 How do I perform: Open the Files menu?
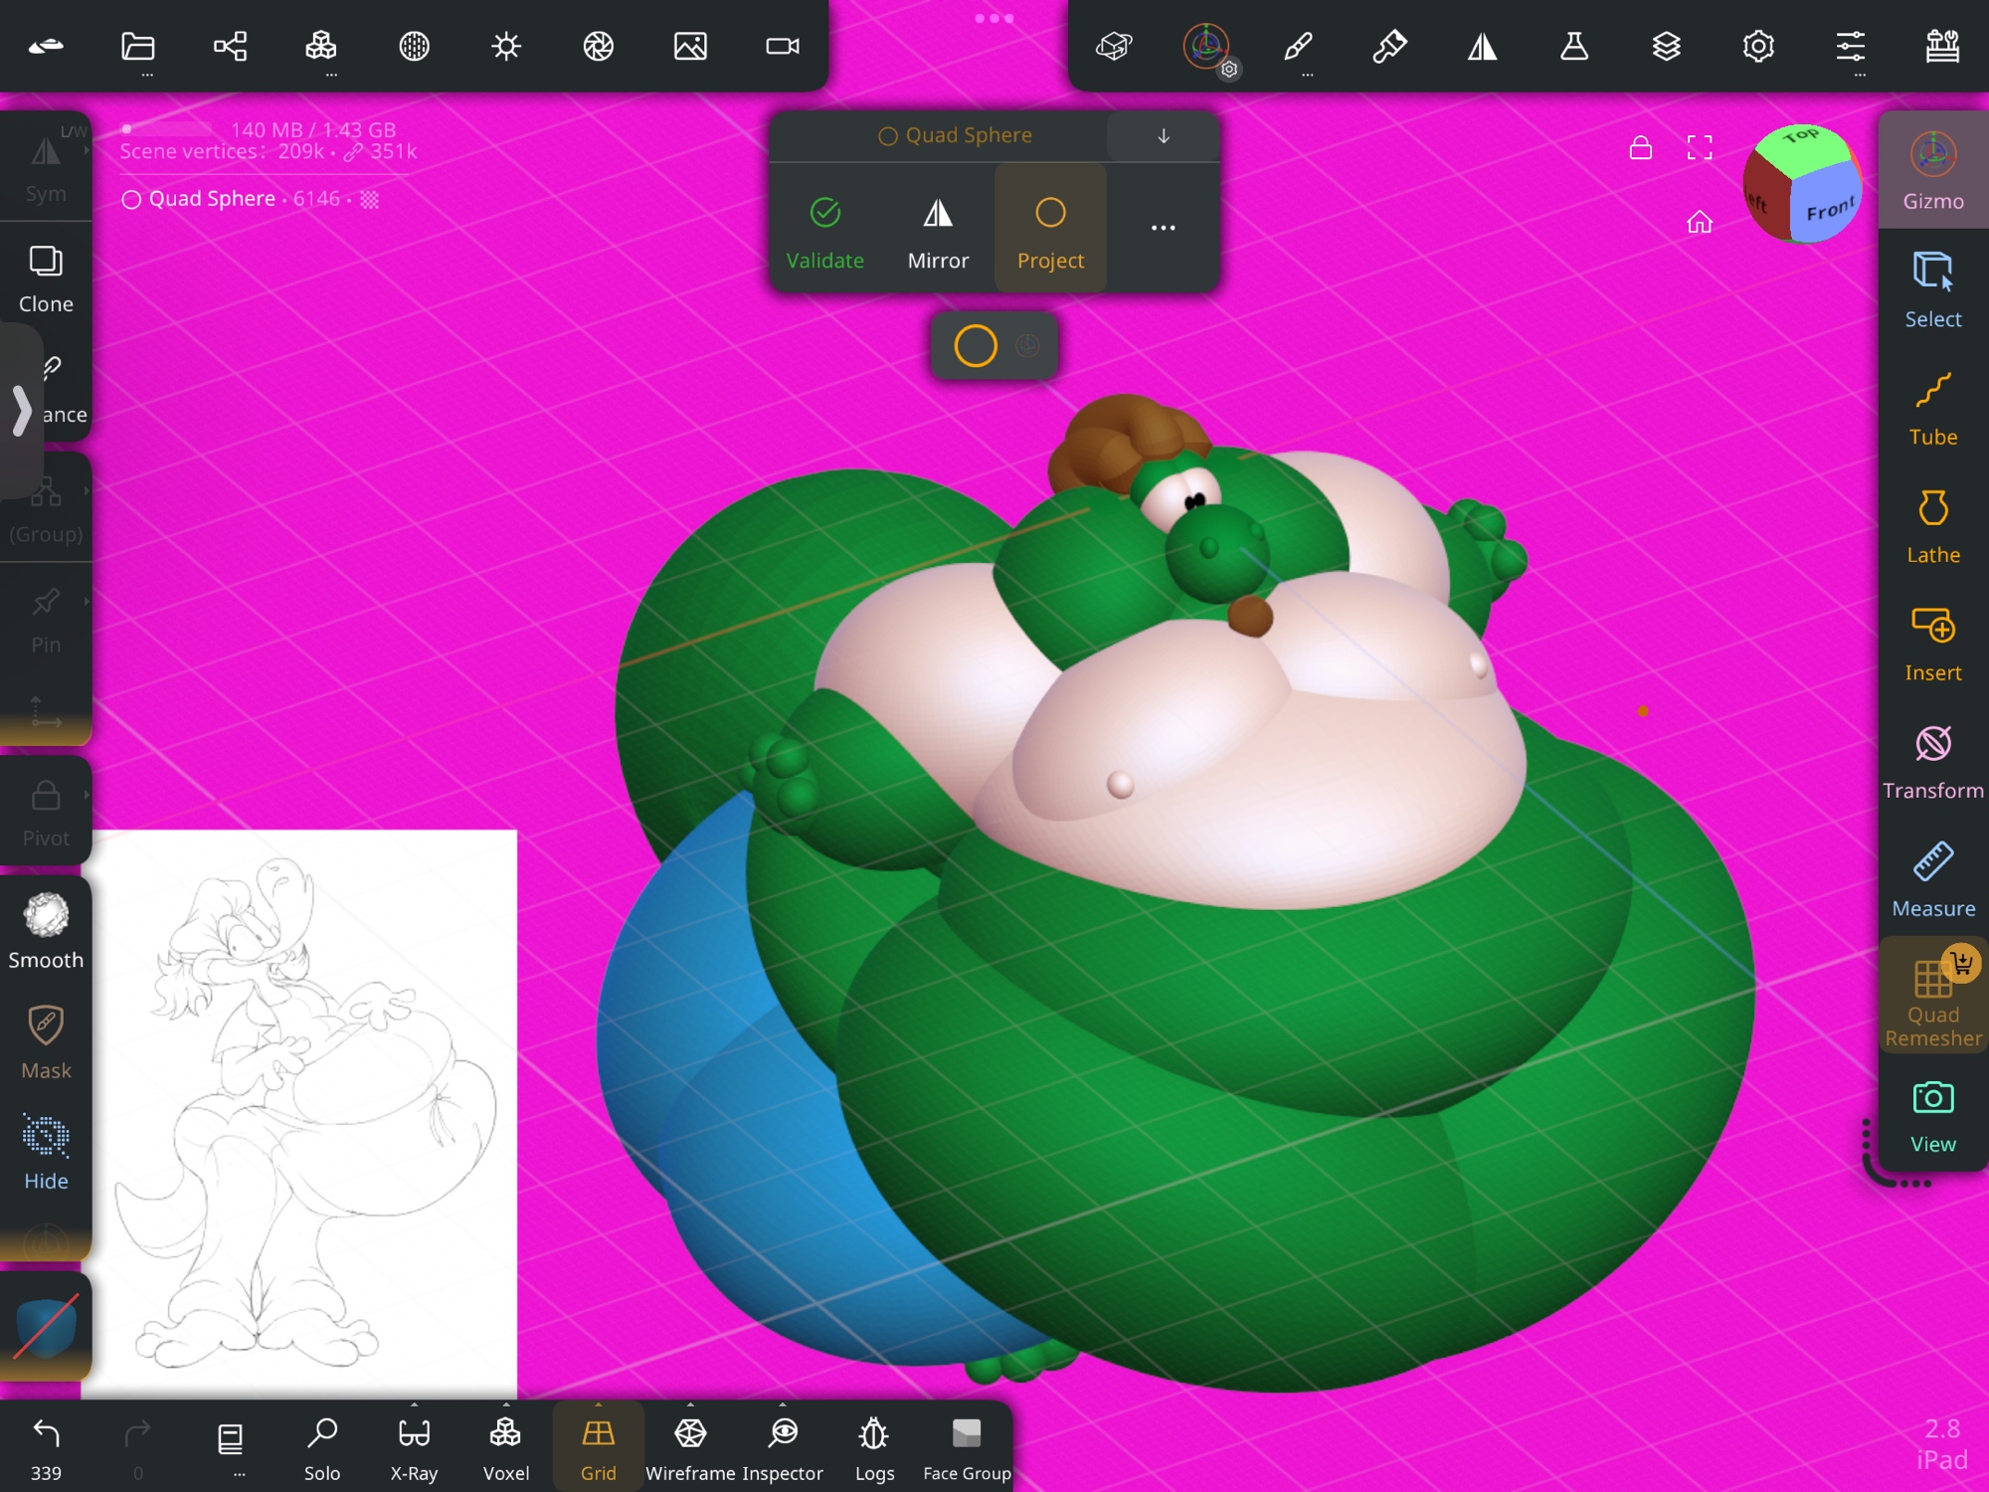point(138,46)
